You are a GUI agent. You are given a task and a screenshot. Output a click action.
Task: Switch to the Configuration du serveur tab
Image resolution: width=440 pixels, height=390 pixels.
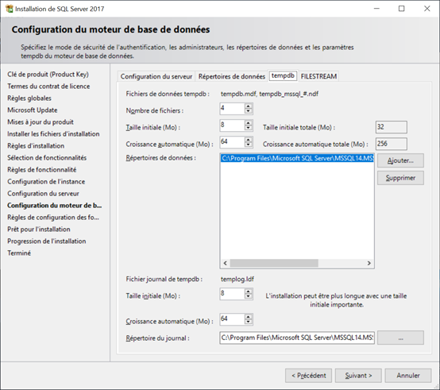pos(156,76)
